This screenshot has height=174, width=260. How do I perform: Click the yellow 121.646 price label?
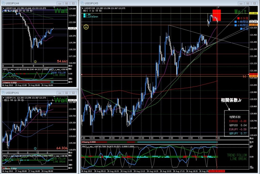point(253,13)
